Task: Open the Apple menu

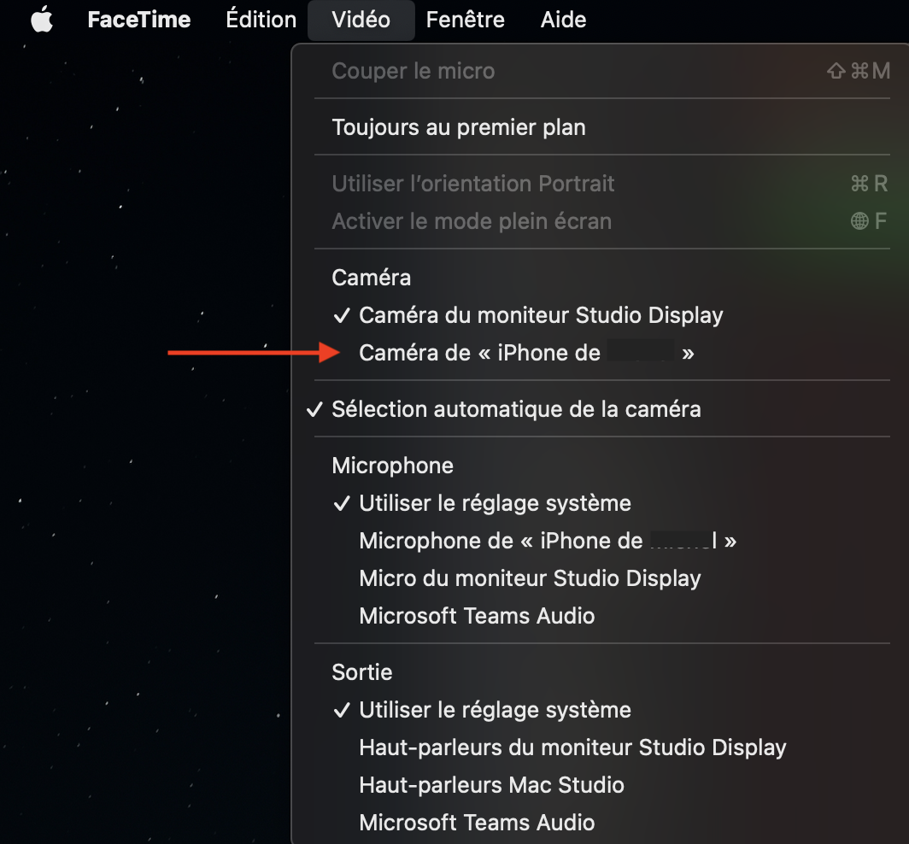Action: pos(42,20)
